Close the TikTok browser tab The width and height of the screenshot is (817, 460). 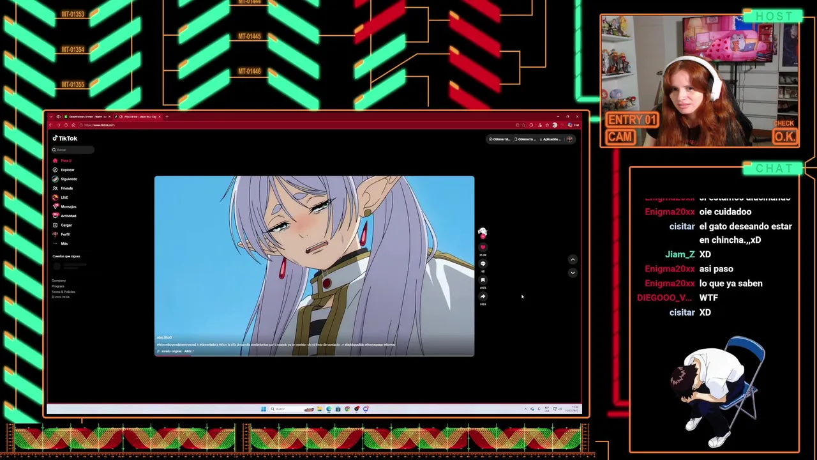point(160,116)
